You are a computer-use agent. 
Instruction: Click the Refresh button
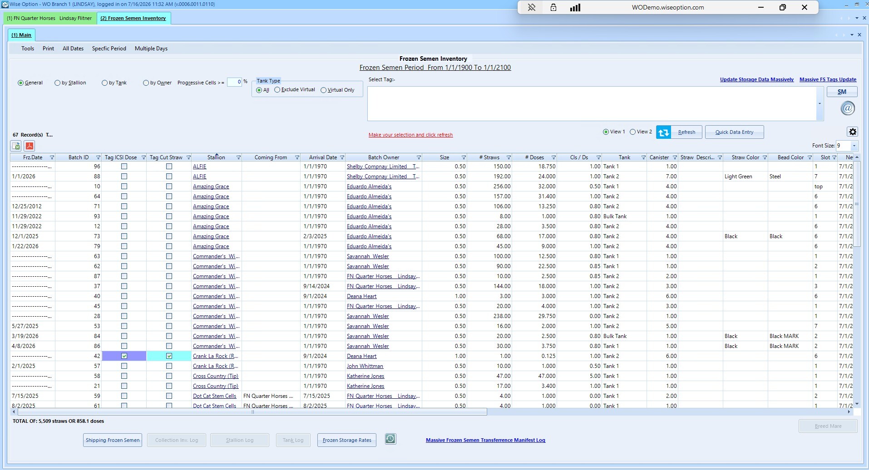pos(680,132)
